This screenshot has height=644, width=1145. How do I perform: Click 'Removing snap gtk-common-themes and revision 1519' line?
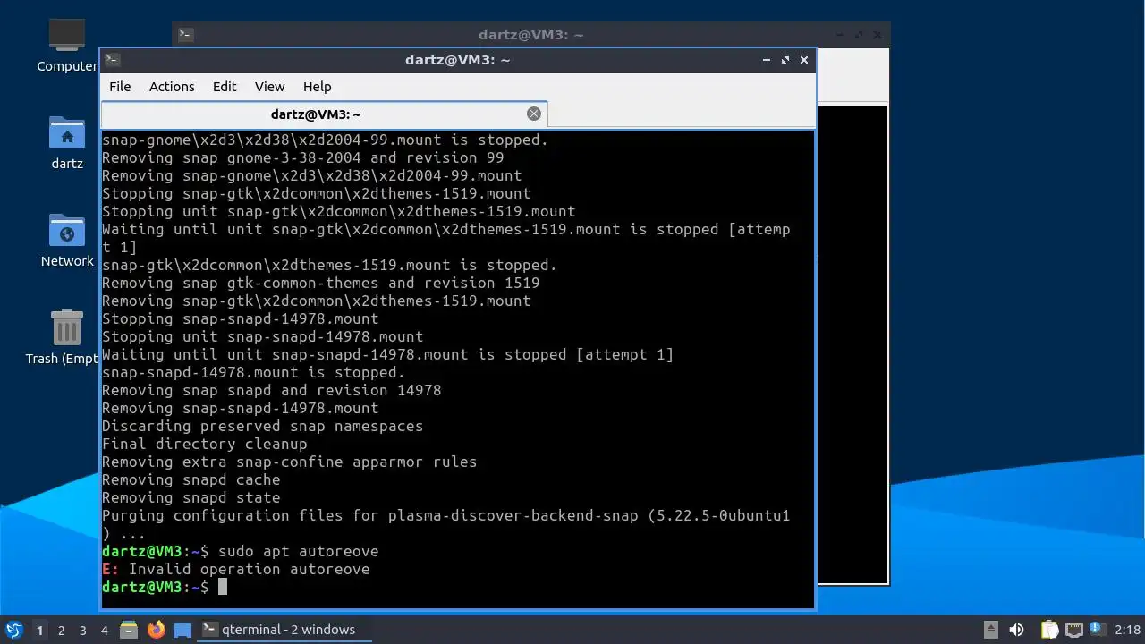pyautogui.click(x=320, y=283)
